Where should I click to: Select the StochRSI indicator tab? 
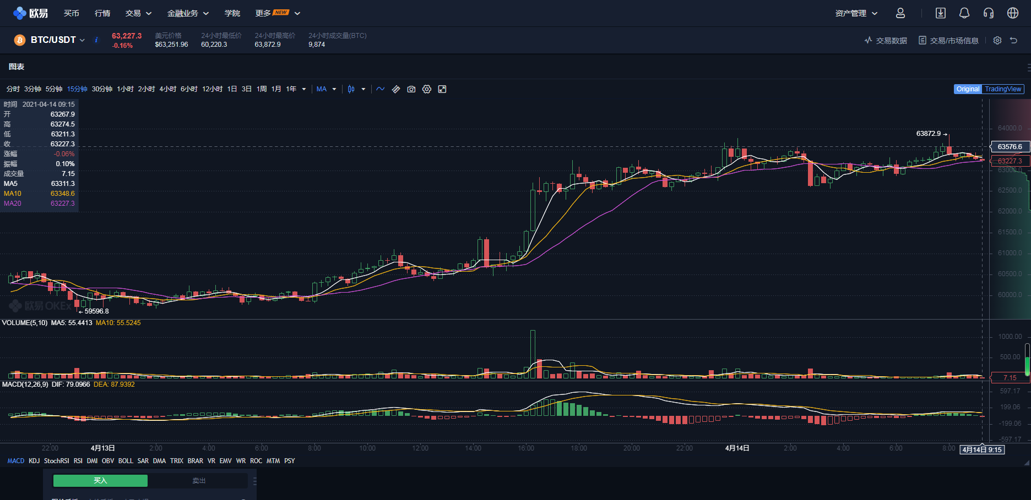click(x=57, y=461)
